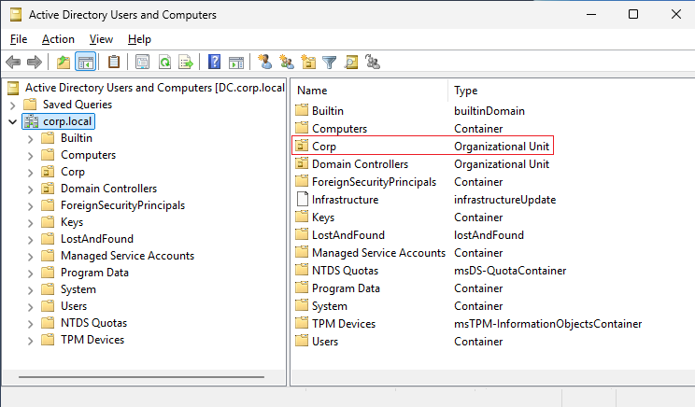Expand Managed Service Accounts tree node

point(30,257)
